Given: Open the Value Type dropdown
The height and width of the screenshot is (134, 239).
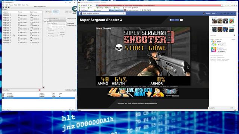Looking at the screenshot, I should pos(57,21).
